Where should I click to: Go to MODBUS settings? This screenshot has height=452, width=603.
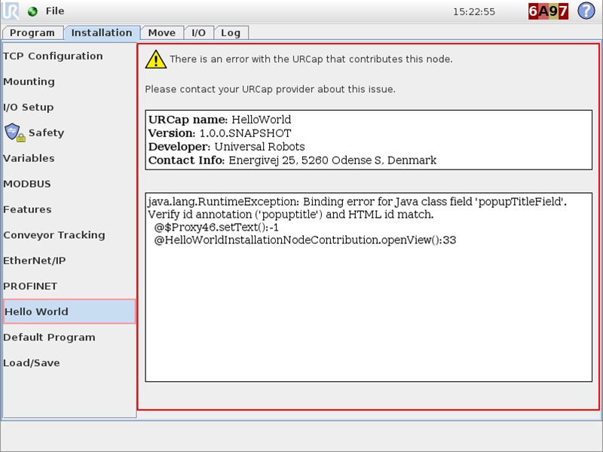(x=27, y=184)
